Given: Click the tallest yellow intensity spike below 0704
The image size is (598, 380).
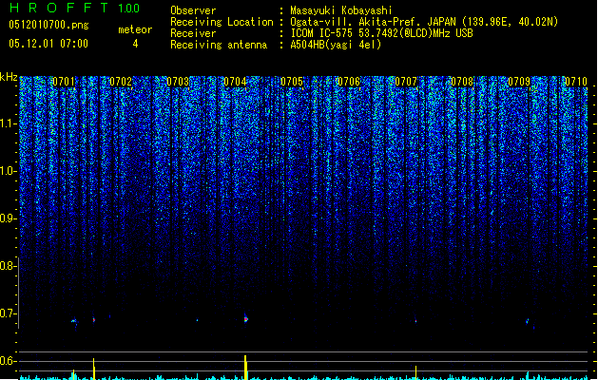Looking at the screenshot, I should 245,368.
